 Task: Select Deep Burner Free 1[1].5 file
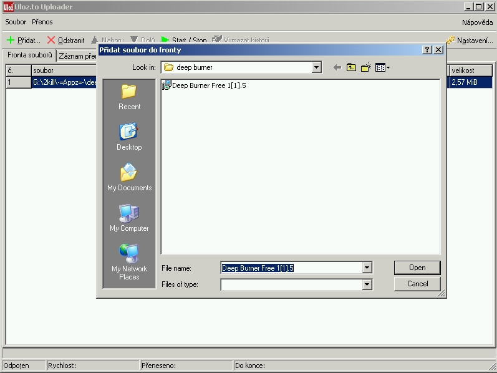click(204, 85)
